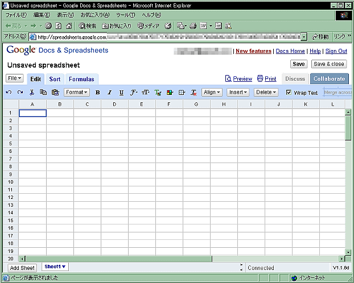Apply bold formatting with the B icon
Viewport: 354px width, 283px height.
97,93
